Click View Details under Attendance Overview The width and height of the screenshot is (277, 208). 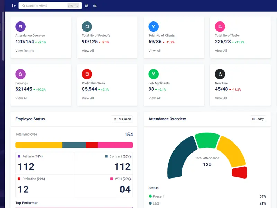[25, 51]
